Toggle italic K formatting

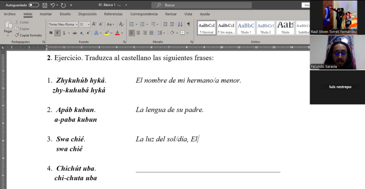click(57, 33)
